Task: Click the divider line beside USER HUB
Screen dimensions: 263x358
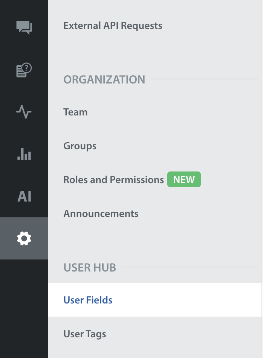Action: (190, 267)
